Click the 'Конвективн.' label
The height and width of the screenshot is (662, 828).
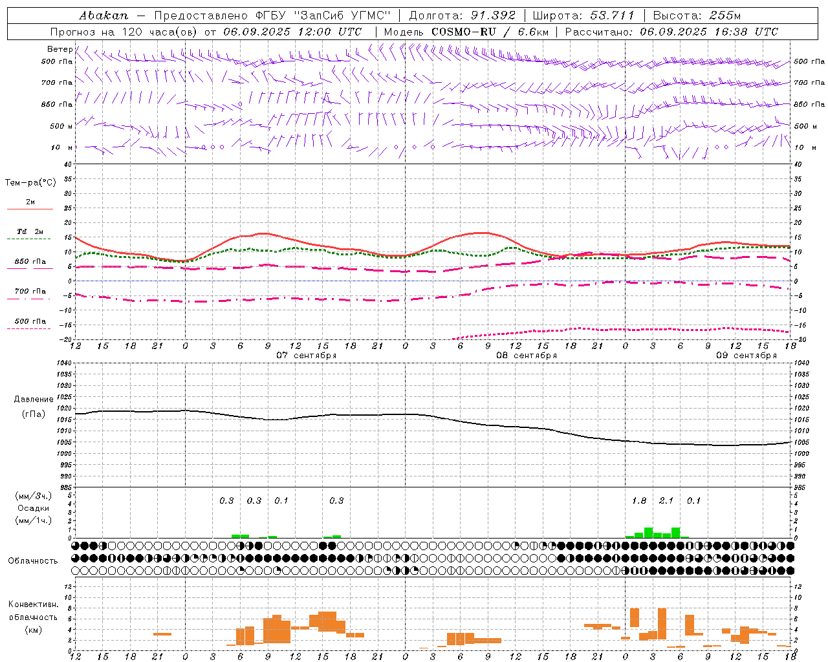point(34,604)
